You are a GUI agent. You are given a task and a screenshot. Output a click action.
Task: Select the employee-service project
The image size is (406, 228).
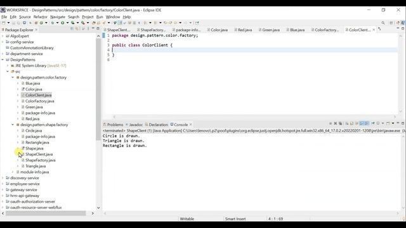(25, 184)
